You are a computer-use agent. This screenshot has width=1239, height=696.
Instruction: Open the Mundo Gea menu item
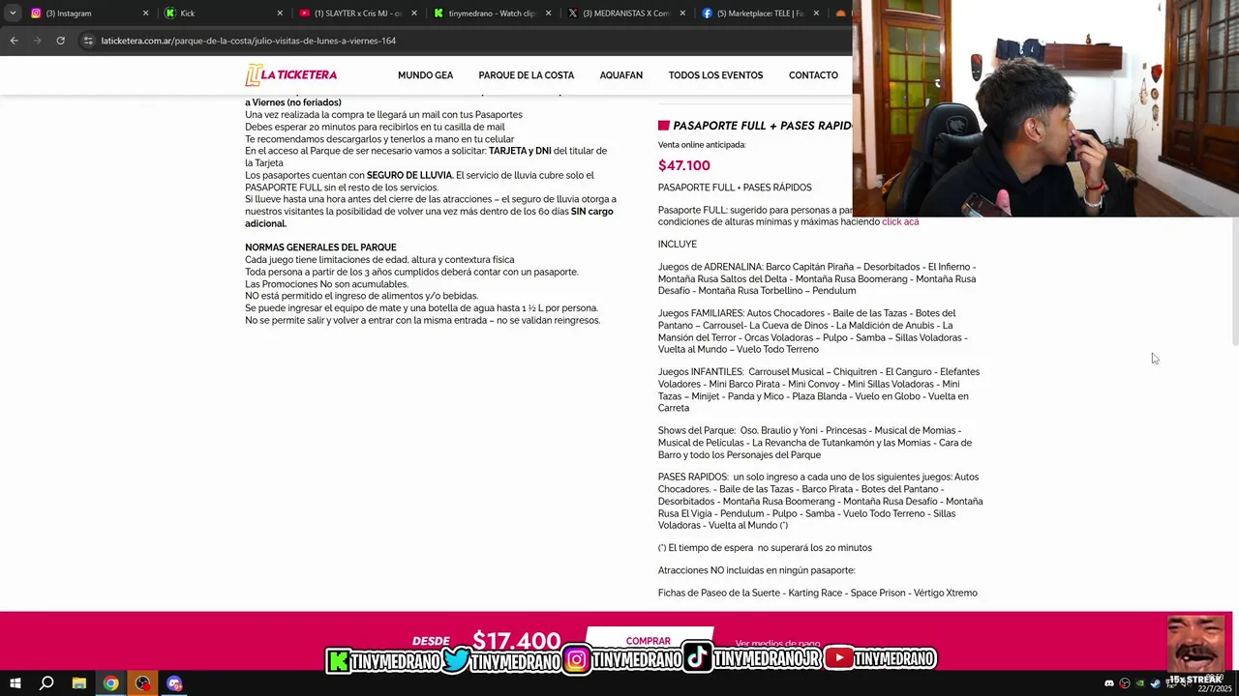[x=425, y=75]
